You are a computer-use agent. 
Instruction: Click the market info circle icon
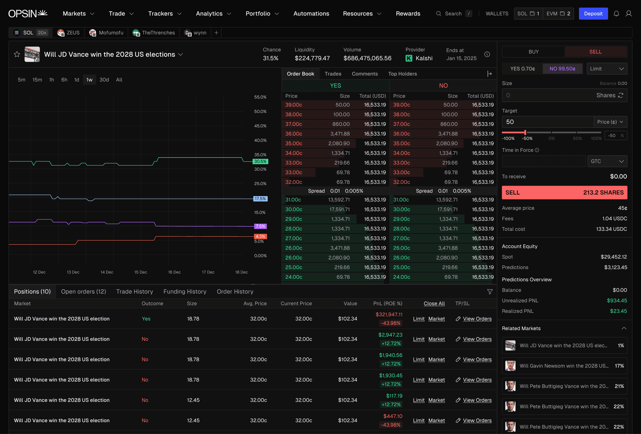point(487,54)
